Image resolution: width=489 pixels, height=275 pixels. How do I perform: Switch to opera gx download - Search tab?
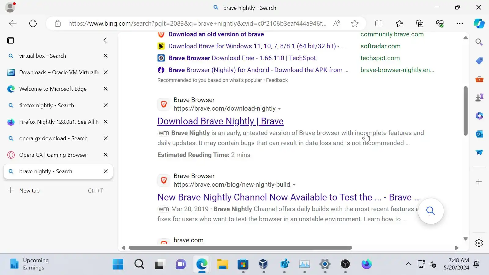58,138
